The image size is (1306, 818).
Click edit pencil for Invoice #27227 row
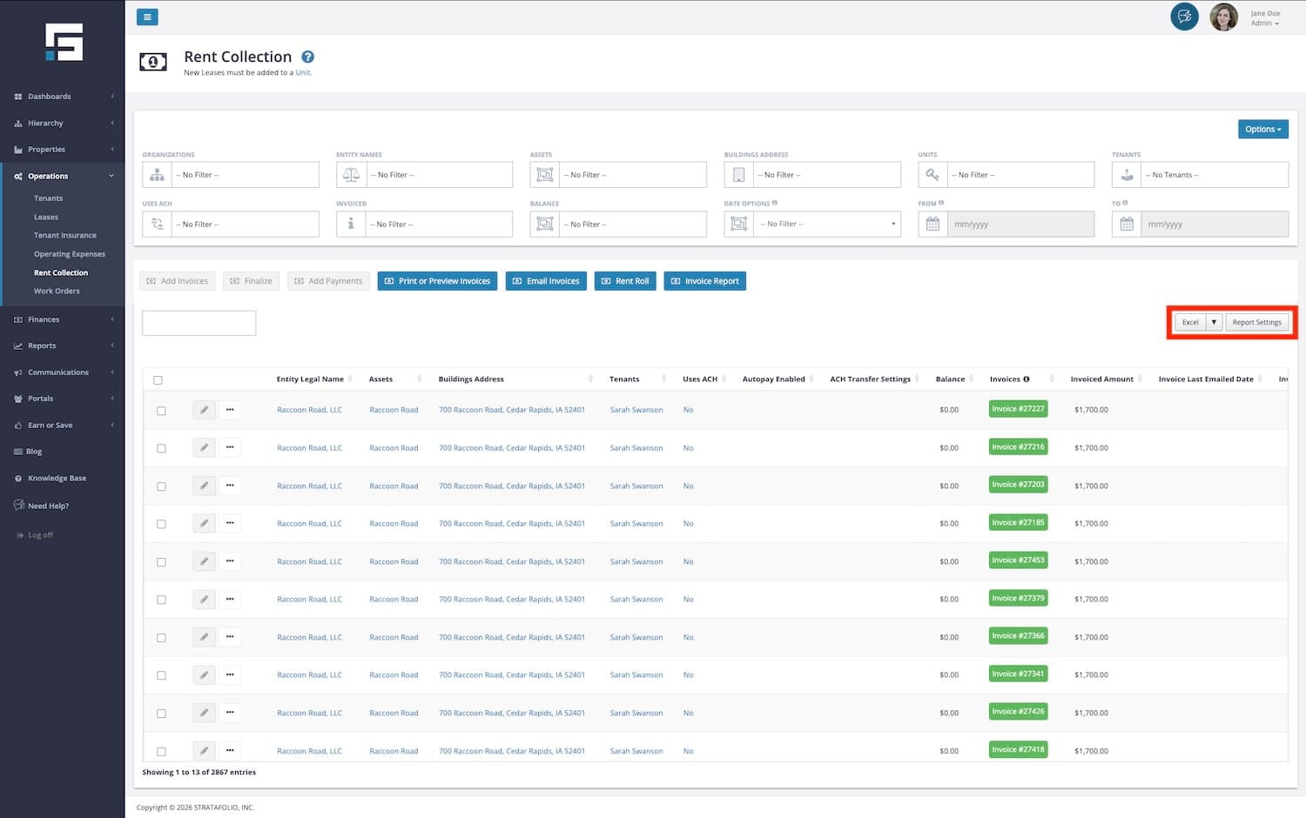204,410
